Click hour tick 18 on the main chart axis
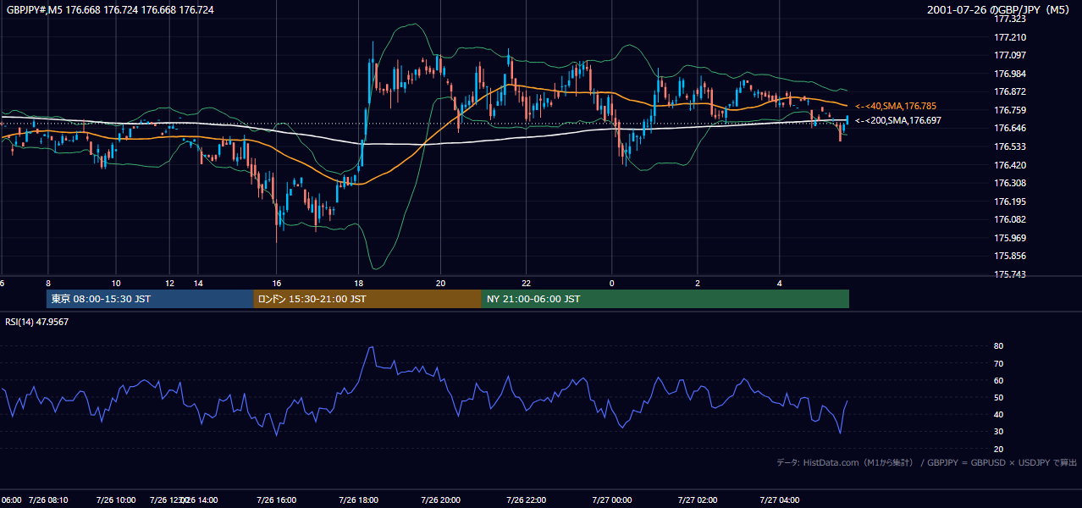Image resolution: width=1082 pixels, height=508 pixels. pos(358,283)
